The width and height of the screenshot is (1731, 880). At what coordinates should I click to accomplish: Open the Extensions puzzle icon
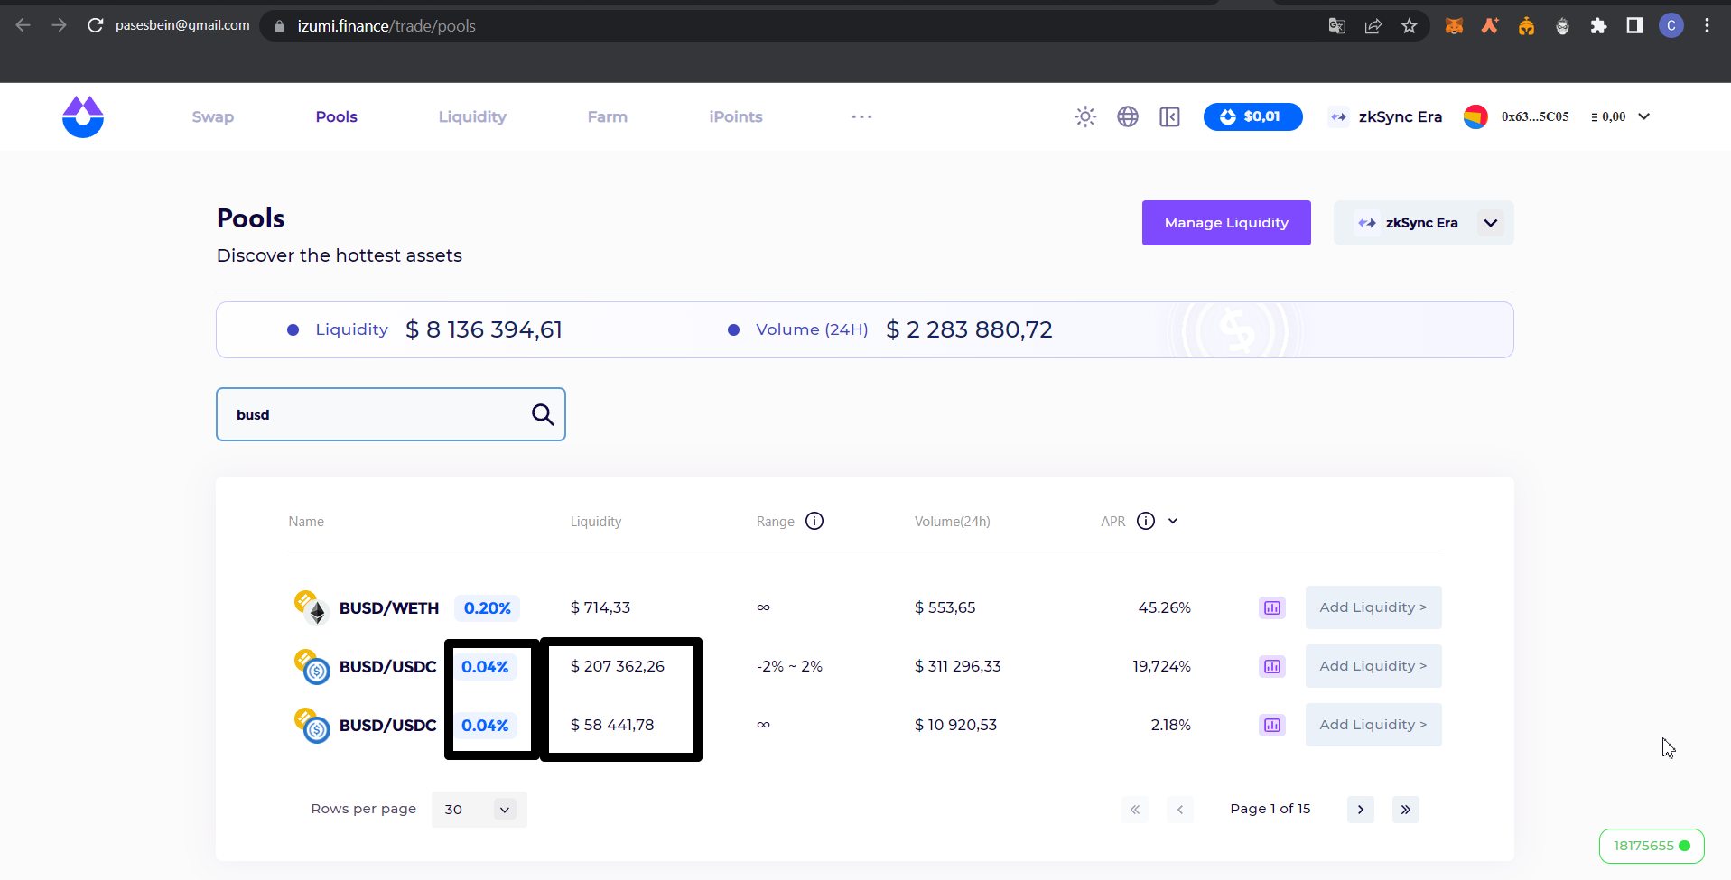(1598, 26)
